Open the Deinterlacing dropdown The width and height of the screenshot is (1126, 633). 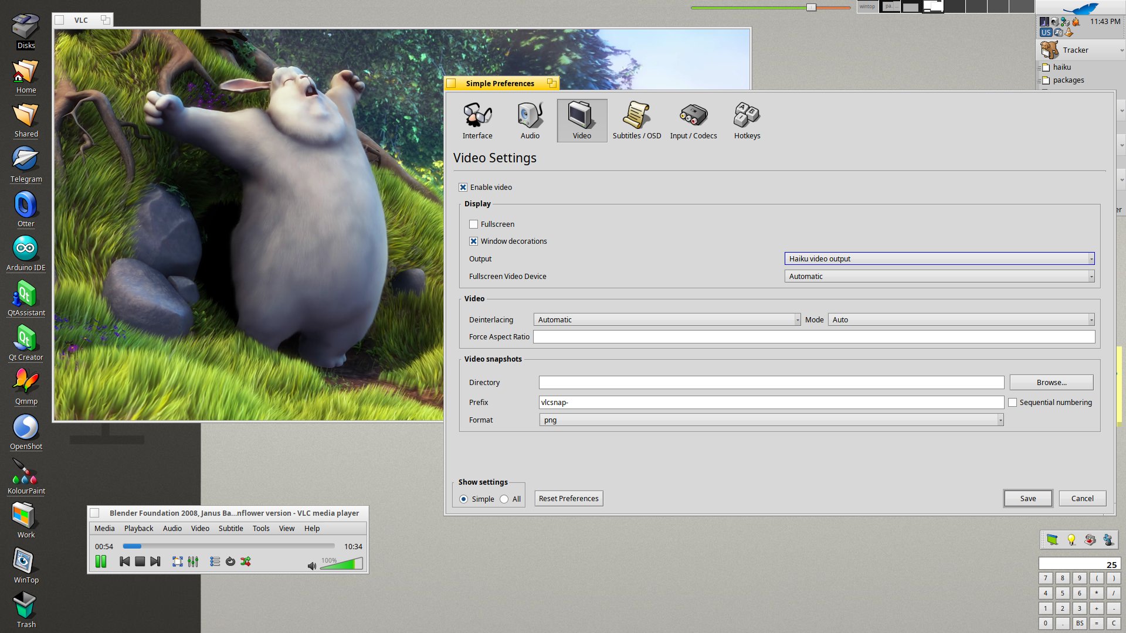[667, 319]
